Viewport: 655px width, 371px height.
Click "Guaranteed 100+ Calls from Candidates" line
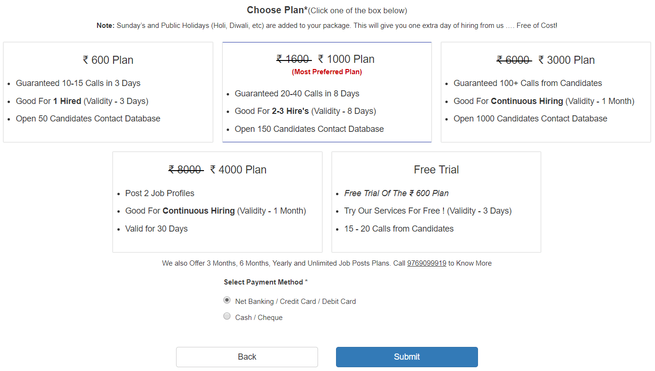tap(528, 83)
